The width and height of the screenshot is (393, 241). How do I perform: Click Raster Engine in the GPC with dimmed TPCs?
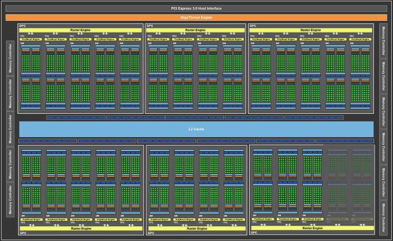(312, 228)
